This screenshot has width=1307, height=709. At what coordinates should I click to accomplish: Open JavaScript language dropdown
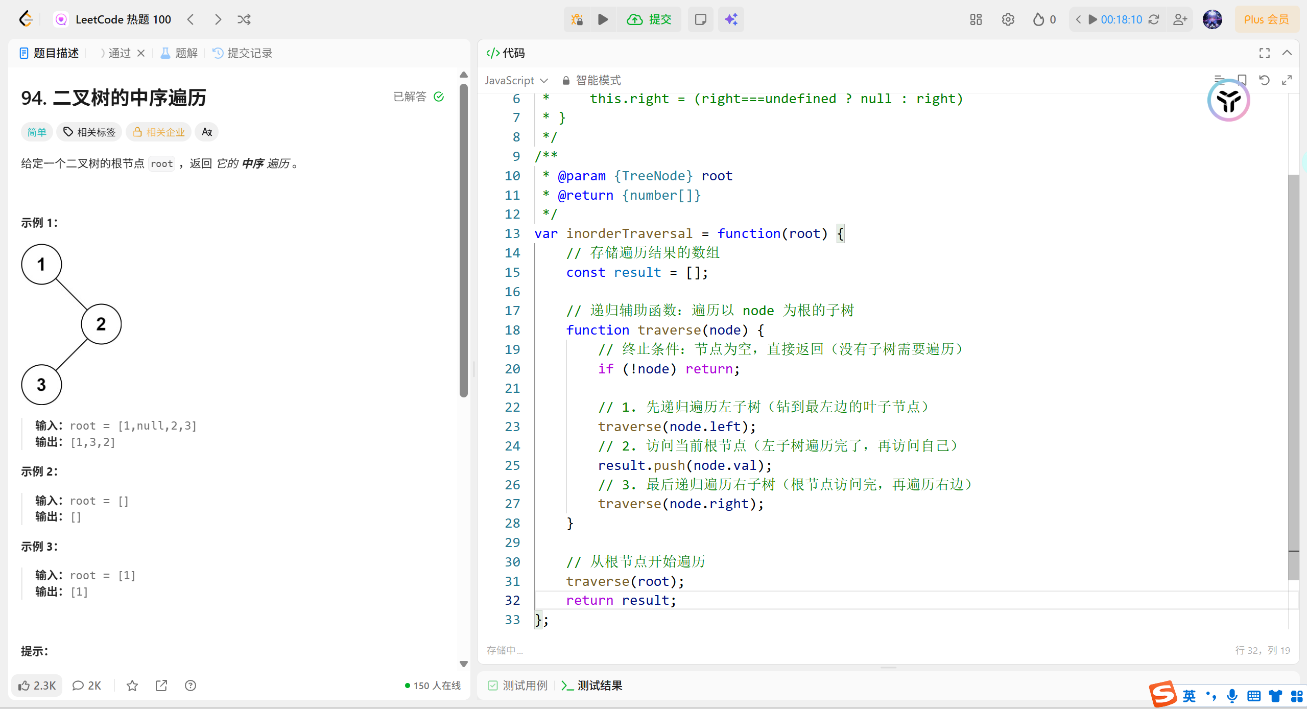516,80
